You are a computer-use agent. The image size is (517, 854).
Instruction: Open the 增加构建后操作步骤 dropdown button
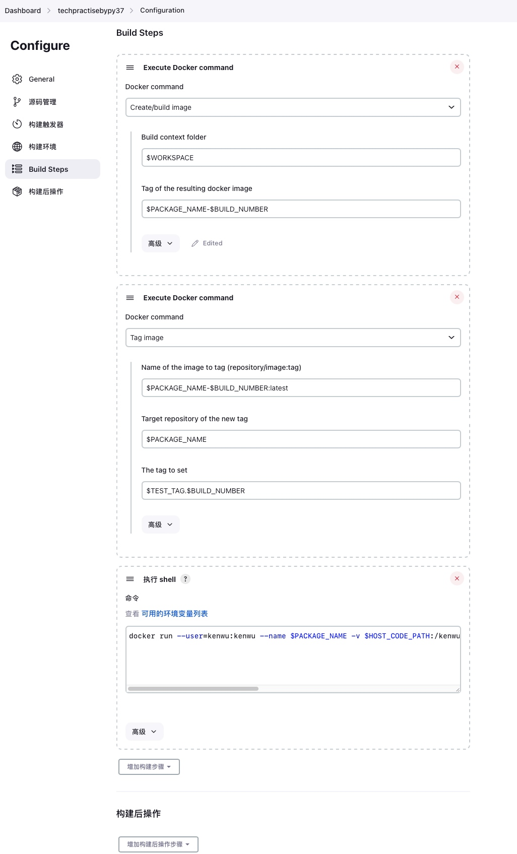[158, 844]
